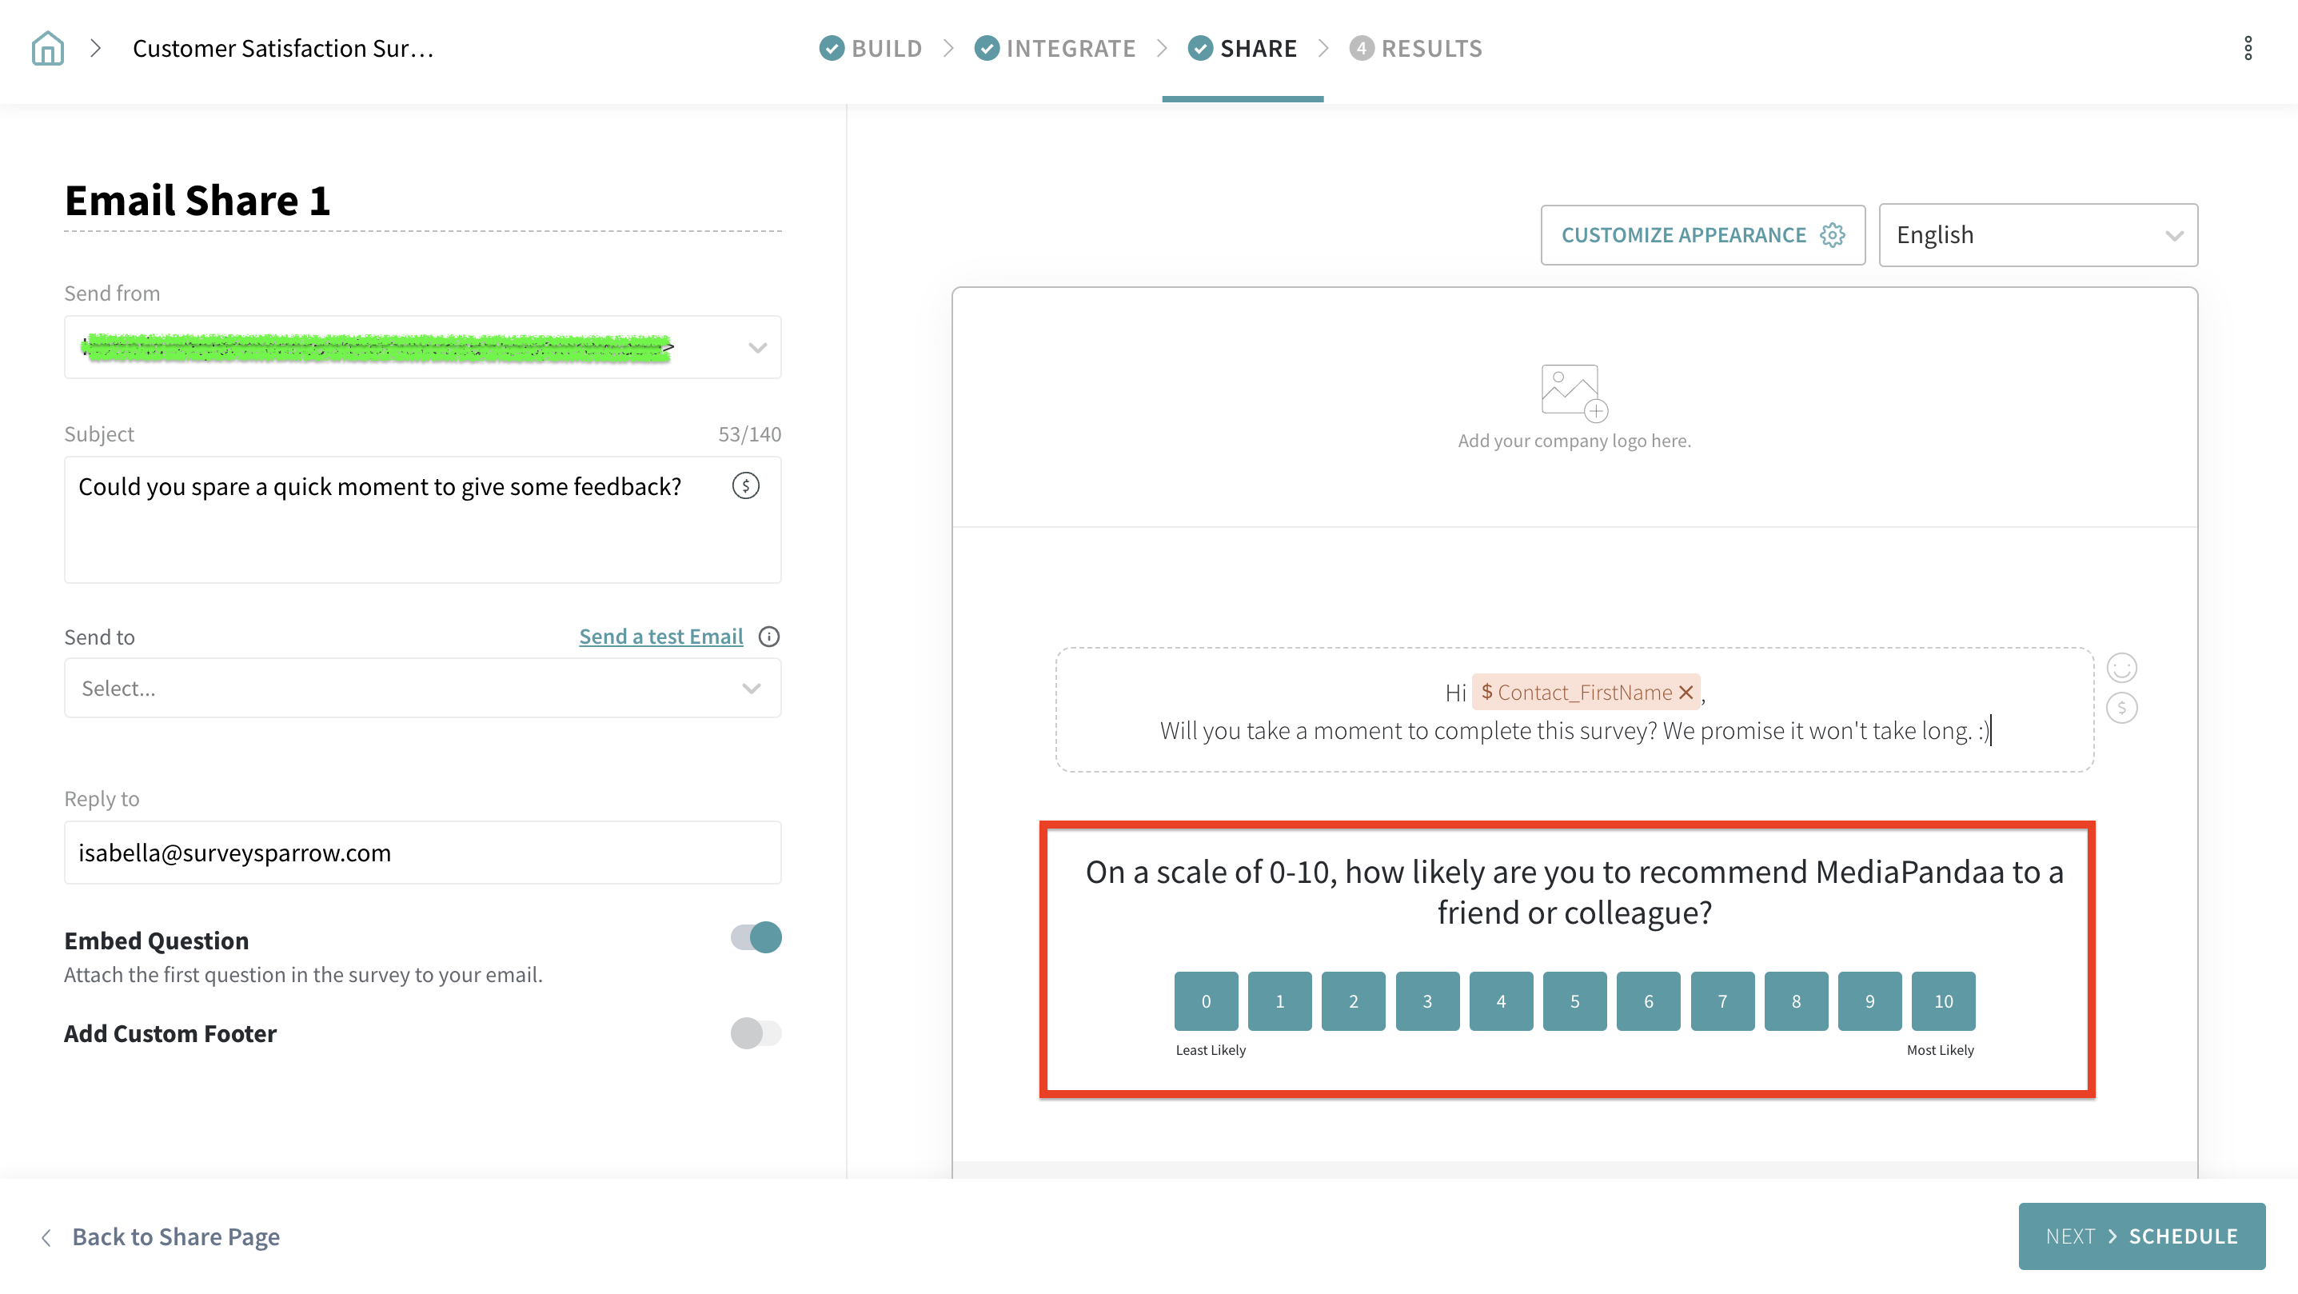Image resolution: width=2298 pixels, height=1294 pixels.
Task: Remove the Contact_FirstName variable tag
Action: click(x=1686, y=693)
